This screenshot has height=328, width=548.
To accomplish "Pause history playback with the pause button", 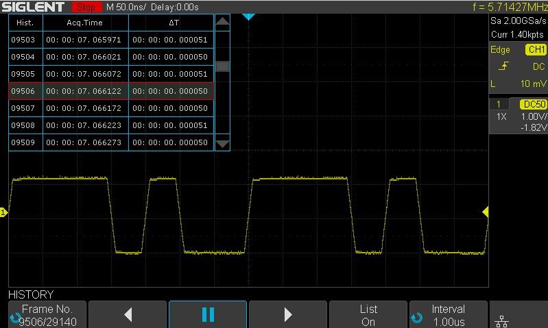I will pyautogui.click(x=208, y=314).
